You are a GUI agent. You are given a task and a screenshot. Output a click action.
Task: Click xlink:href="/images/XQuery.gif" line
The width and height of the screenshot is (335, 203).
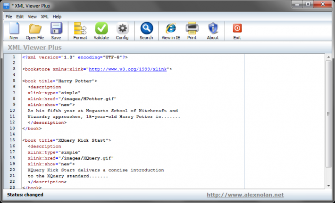click(x=71, y=158)
